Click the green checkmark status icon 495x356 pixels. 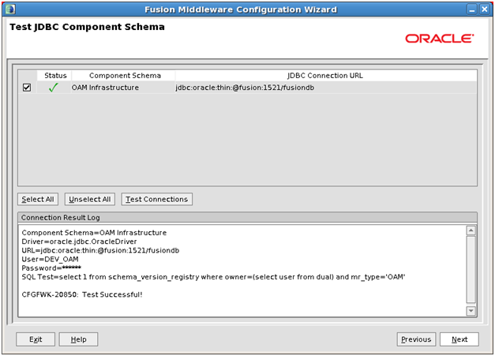[54, 88]
